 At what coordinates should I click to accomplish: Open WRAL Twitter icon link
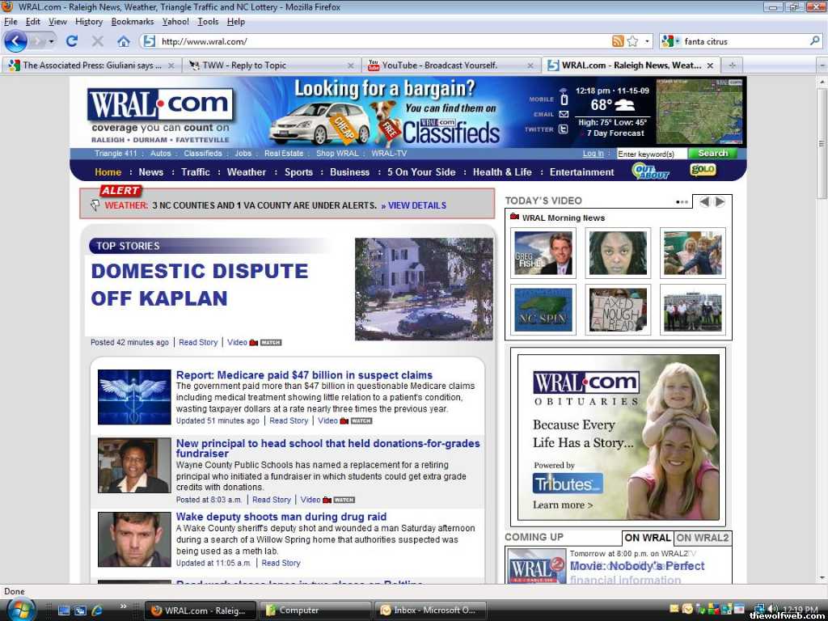564,129
